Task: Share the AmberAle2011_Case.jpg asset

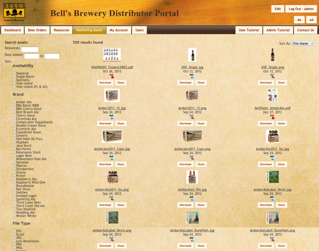Action: click(121, 164)
